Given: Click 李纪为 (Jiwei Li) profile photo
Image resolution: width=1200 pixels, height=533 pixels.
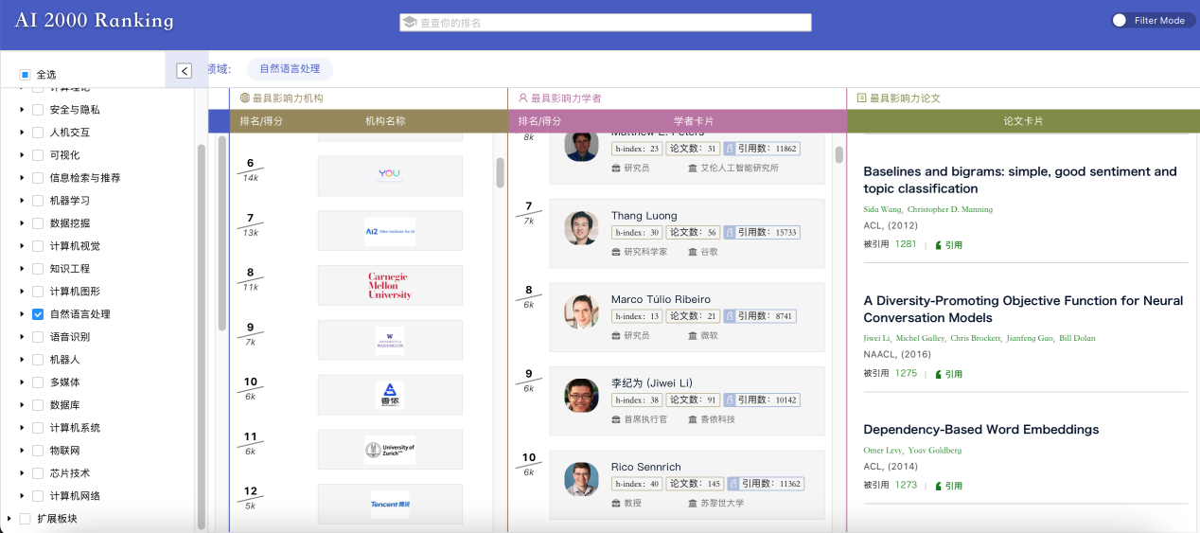Looking at the screenshot, I should tap(581, 395).
